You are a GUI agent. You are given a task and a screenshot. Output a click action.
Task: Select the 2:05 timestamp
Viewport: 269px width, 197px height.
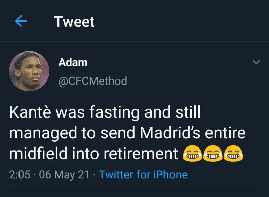(x=20, y=175)
